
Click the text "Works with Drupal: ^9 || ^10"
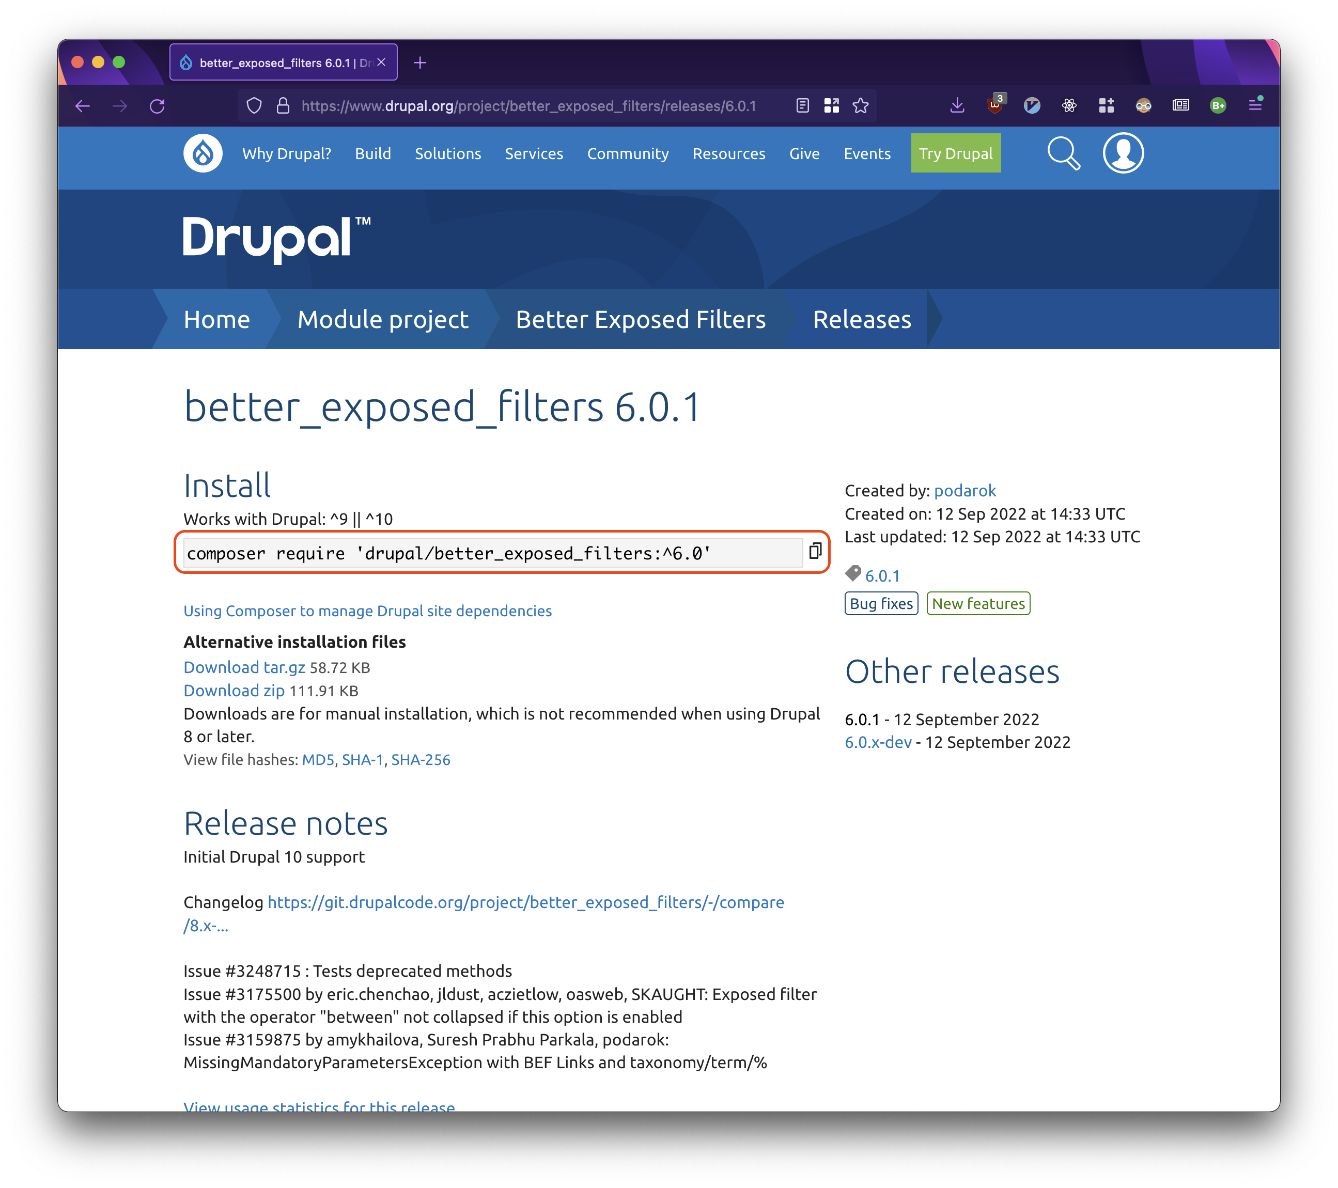[x=288, y=519]
